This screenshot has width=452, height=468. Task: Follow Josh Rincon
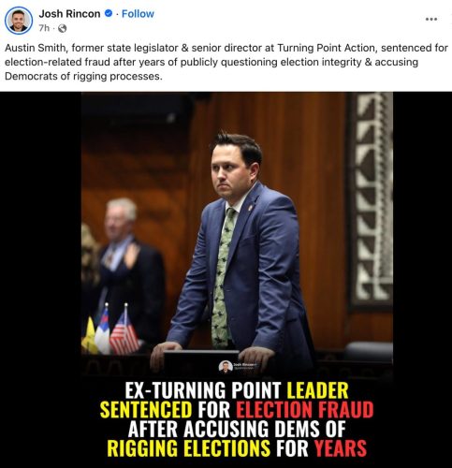click(x=138, y=14)
